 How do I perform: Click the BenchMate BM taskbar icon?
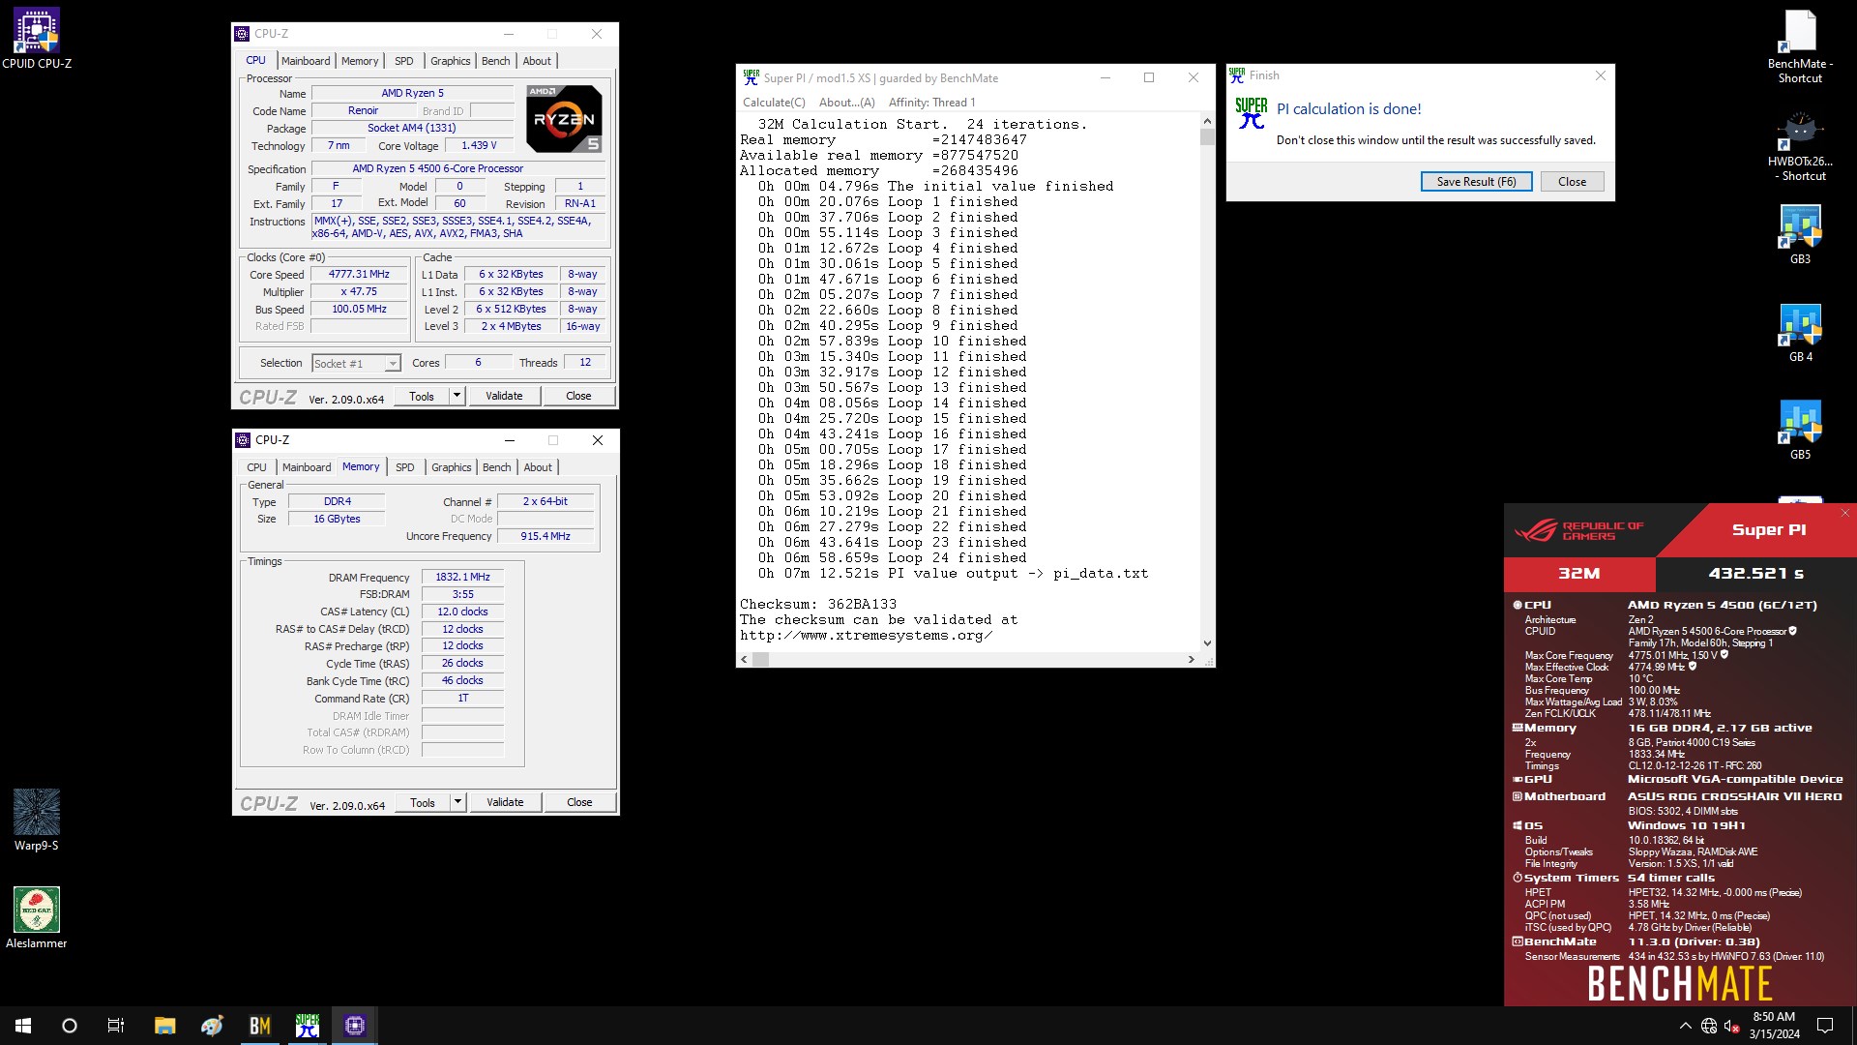[x=260, y=1026]
